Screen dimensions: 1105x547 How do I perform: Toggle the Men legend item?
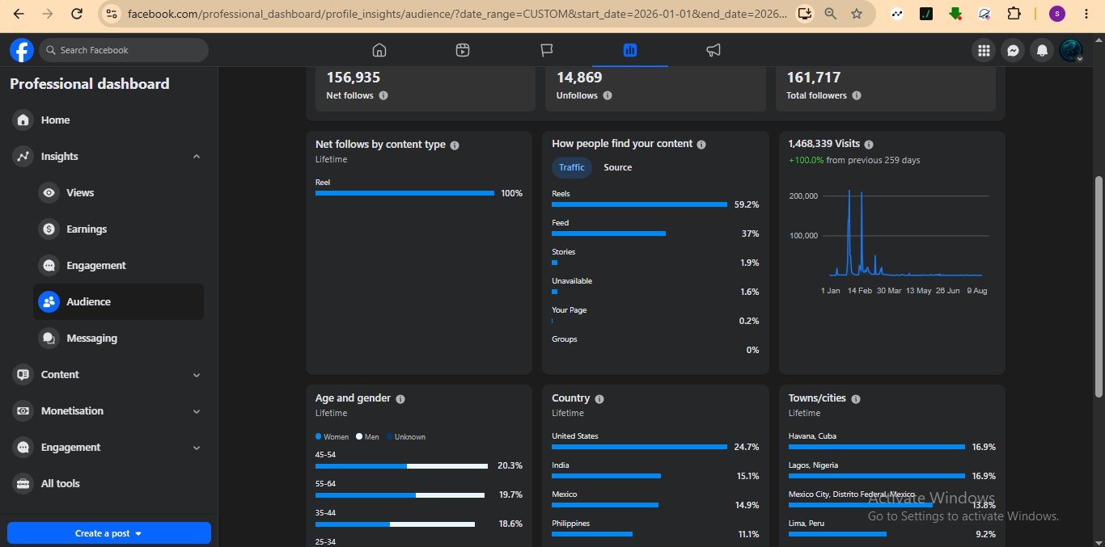(x=367, y=436)
